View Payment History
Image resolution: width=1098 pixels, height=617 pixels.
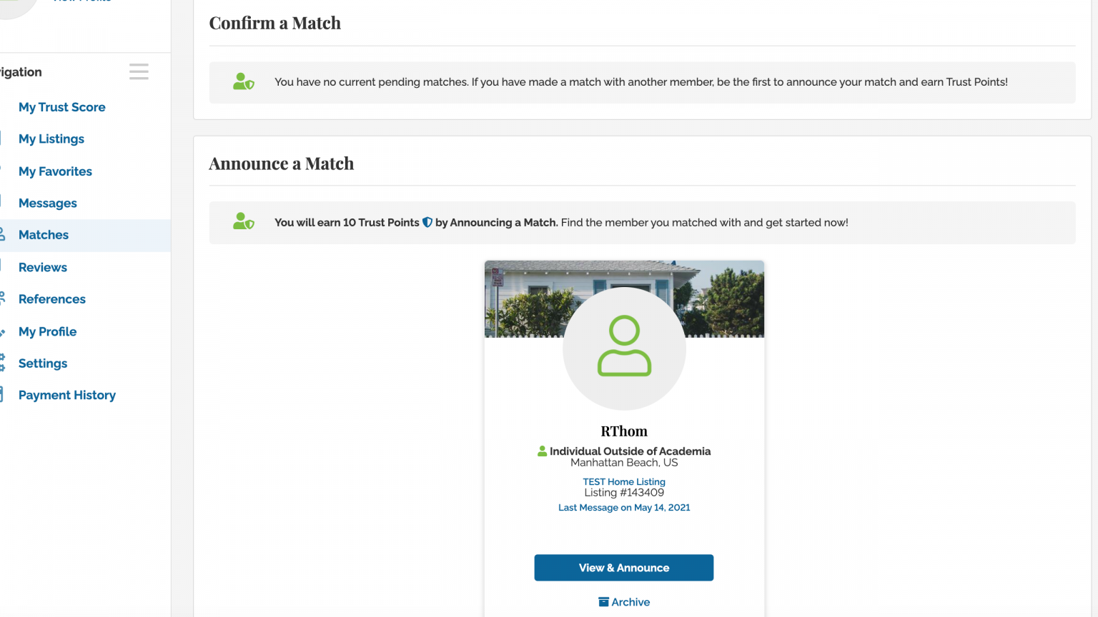[67, 395]
